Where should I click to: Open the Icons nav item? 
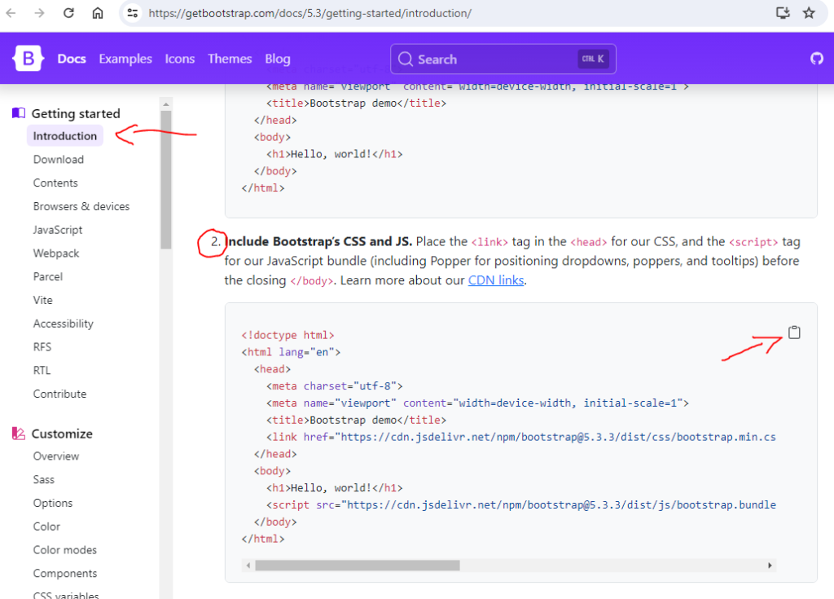[x=180, y=59]
